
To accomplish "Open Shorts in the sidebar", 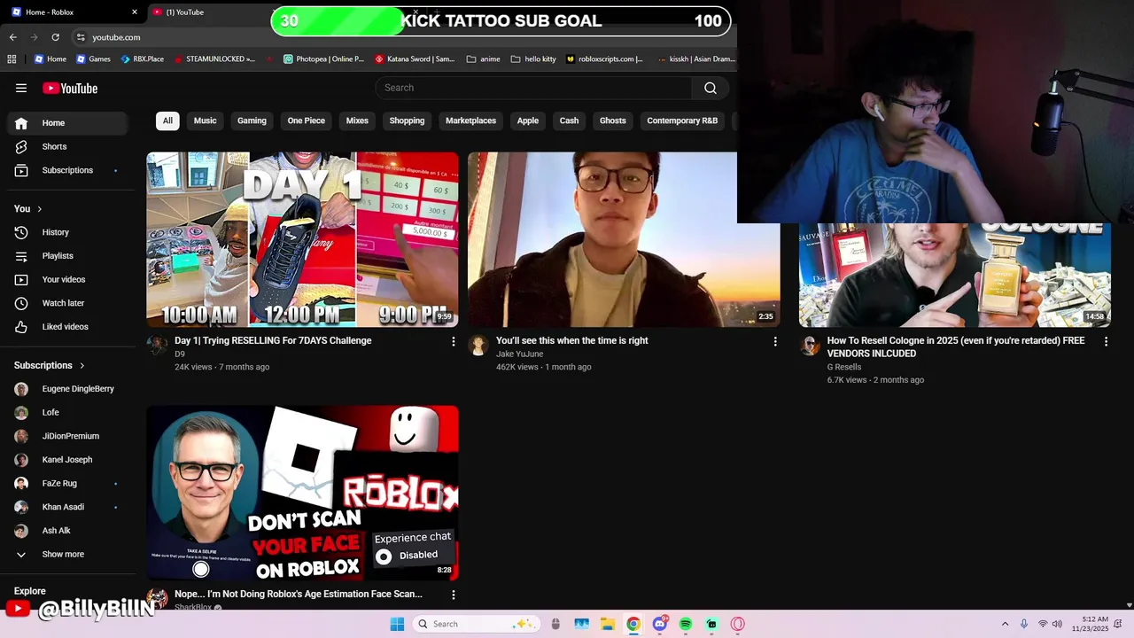I will [67, 146].
